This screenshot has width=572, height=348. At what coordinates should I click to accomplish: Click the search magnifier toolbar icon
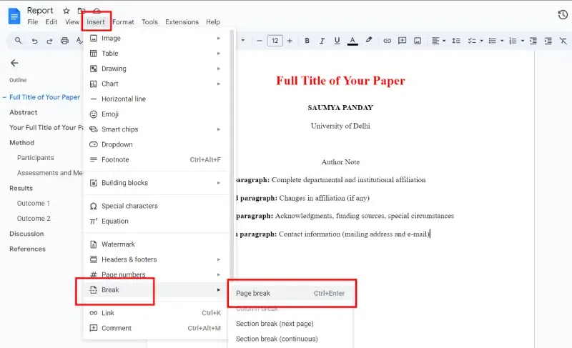[18, 41]
